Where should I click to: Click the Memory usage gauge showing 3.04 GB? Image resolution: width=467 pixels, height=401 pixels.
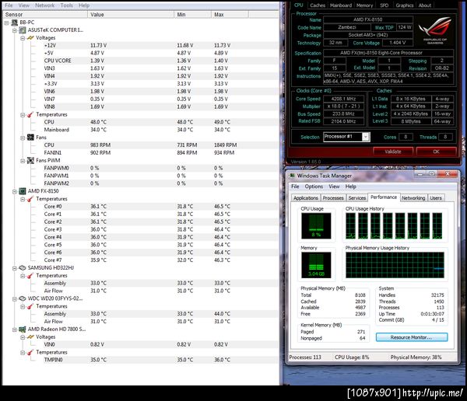click(x=316, y=265)
